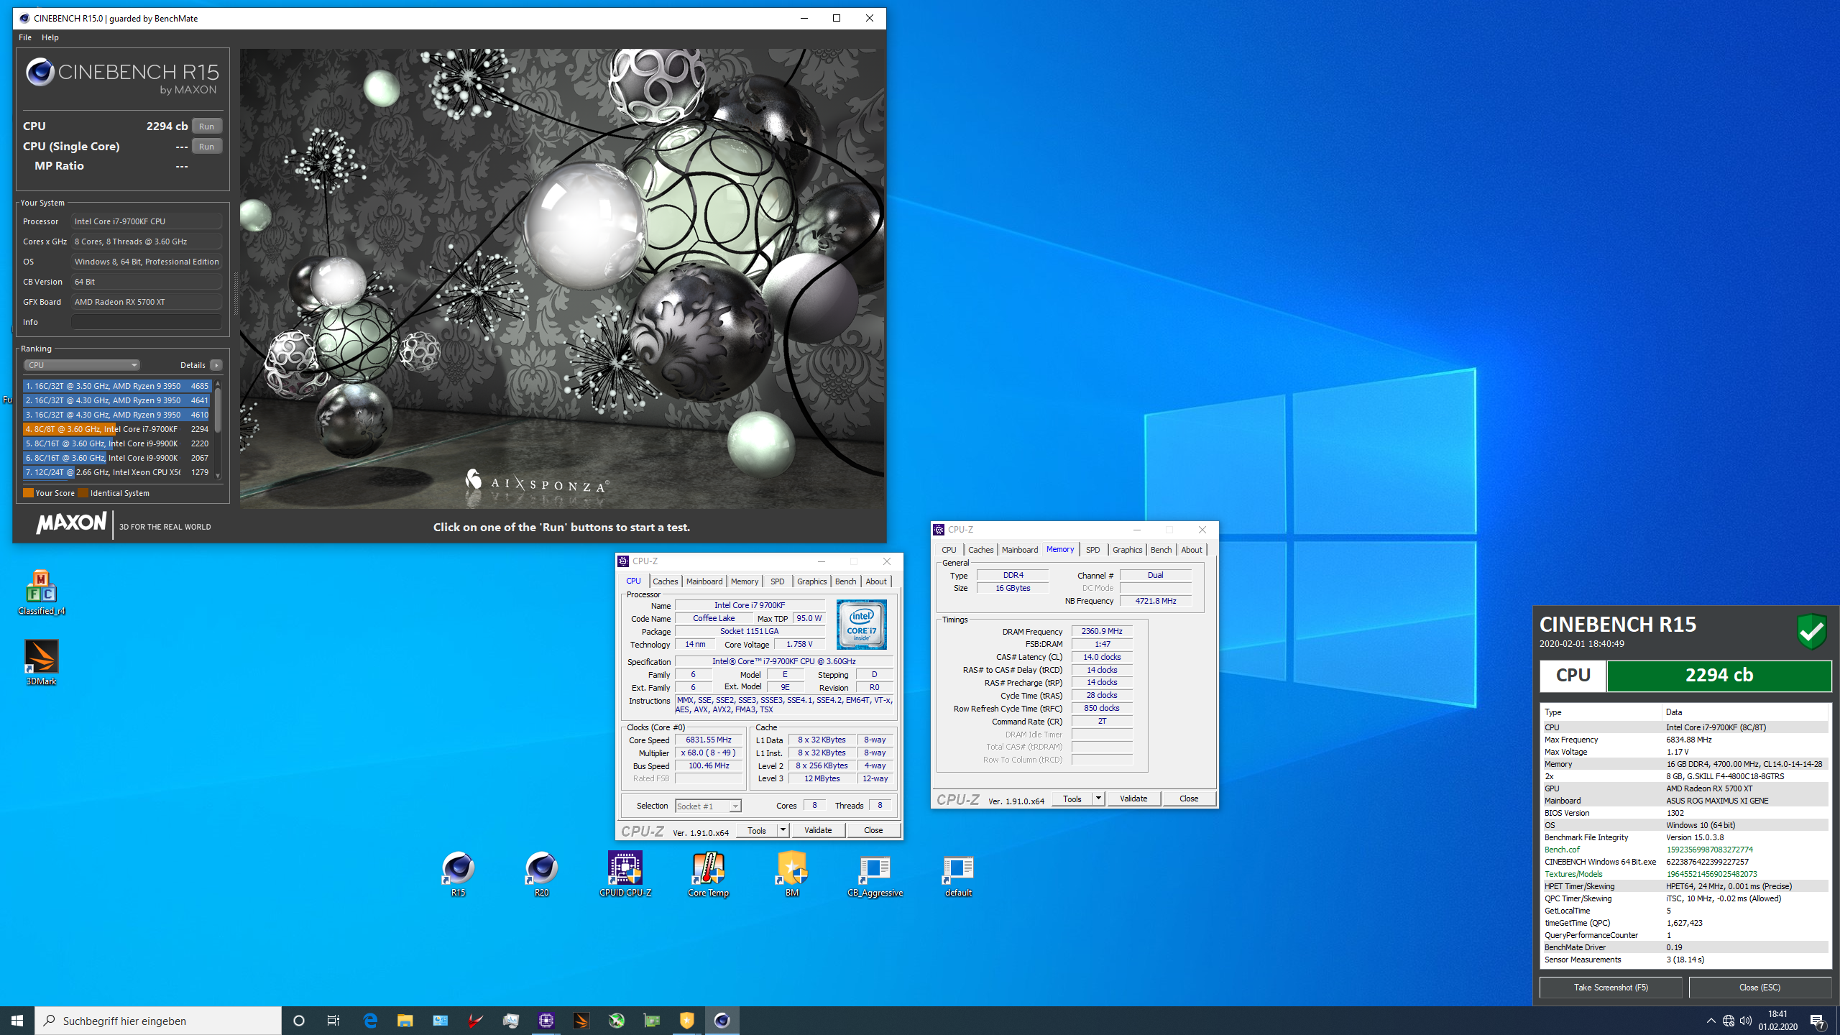Open the File menu in Cinebench
Screen dimensions: 1840x1035
point(25,37)
